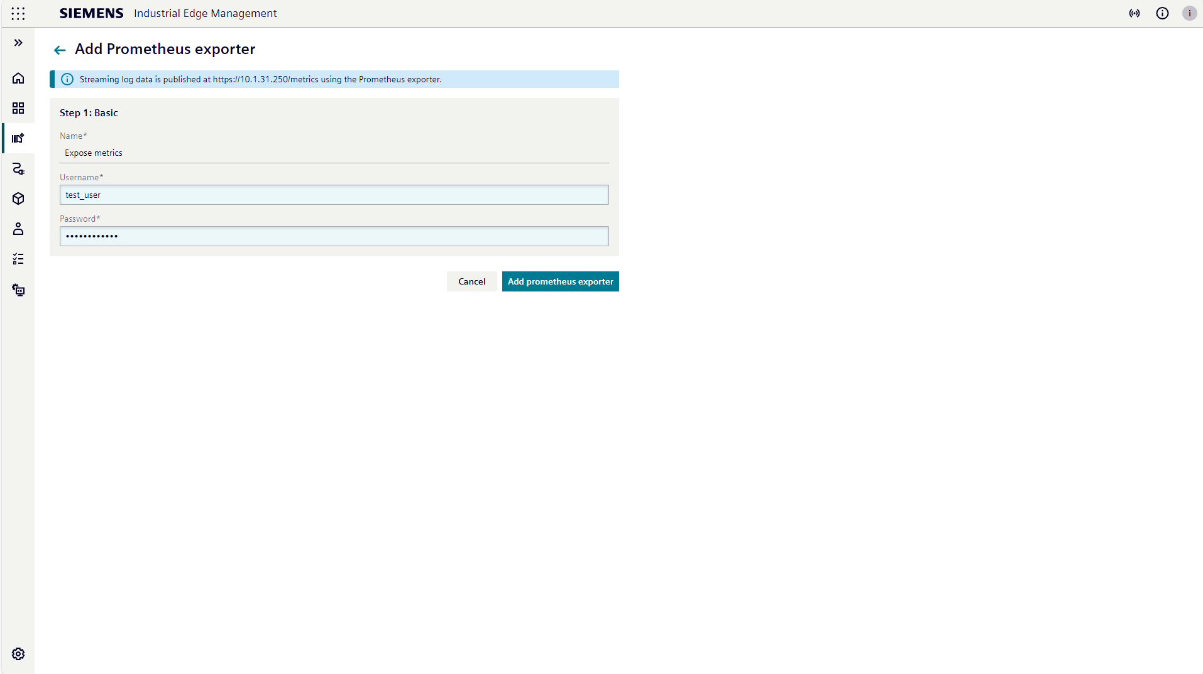Image resolution: width=1203 pixels, height=674 pixels.
Task: Click the Password* label
Action: coord(80,219)
